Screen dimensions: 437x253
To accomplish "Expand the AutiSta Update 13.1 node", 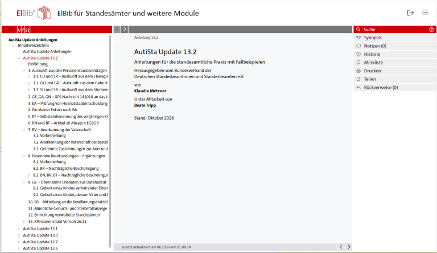I will coord(19,229).
